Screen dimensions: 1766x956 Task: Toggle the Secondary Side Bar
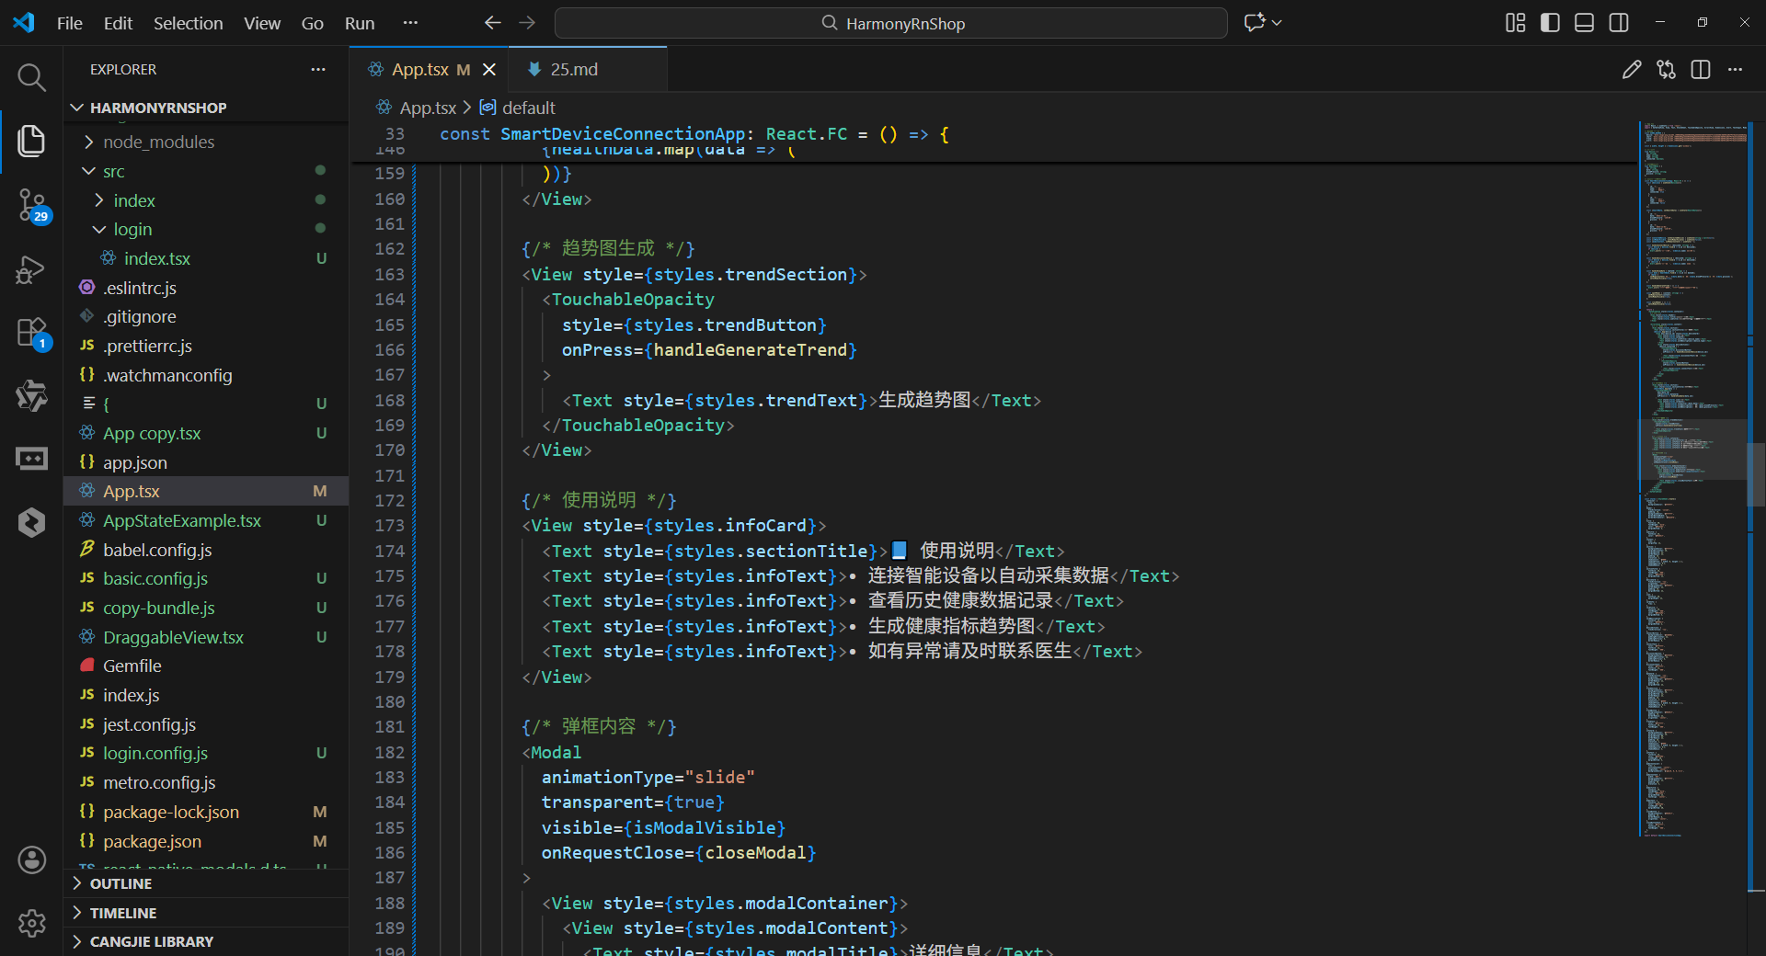[x=1619, y=23]
